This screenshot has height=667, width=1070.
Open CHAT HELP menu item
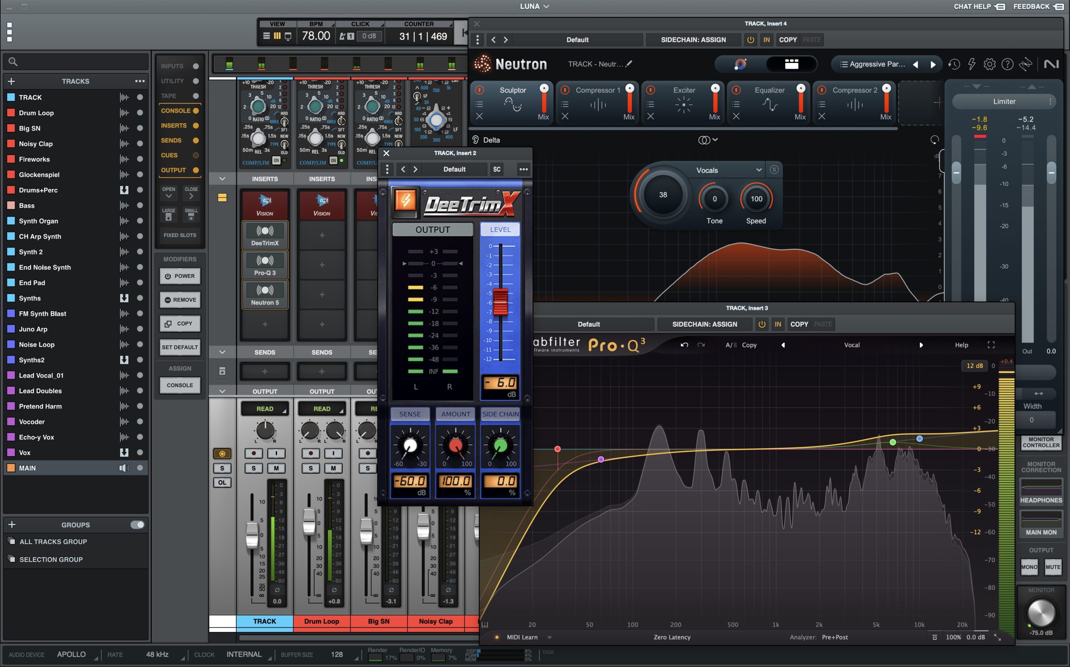(x=979, y=7)
